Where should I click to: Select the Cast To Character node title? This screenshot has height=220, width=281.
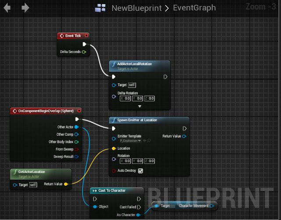pos(112,191)
